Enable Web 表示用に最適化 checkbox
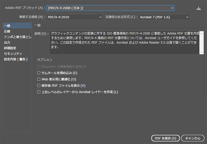207x144 pixels. click(x=39, y=79)
